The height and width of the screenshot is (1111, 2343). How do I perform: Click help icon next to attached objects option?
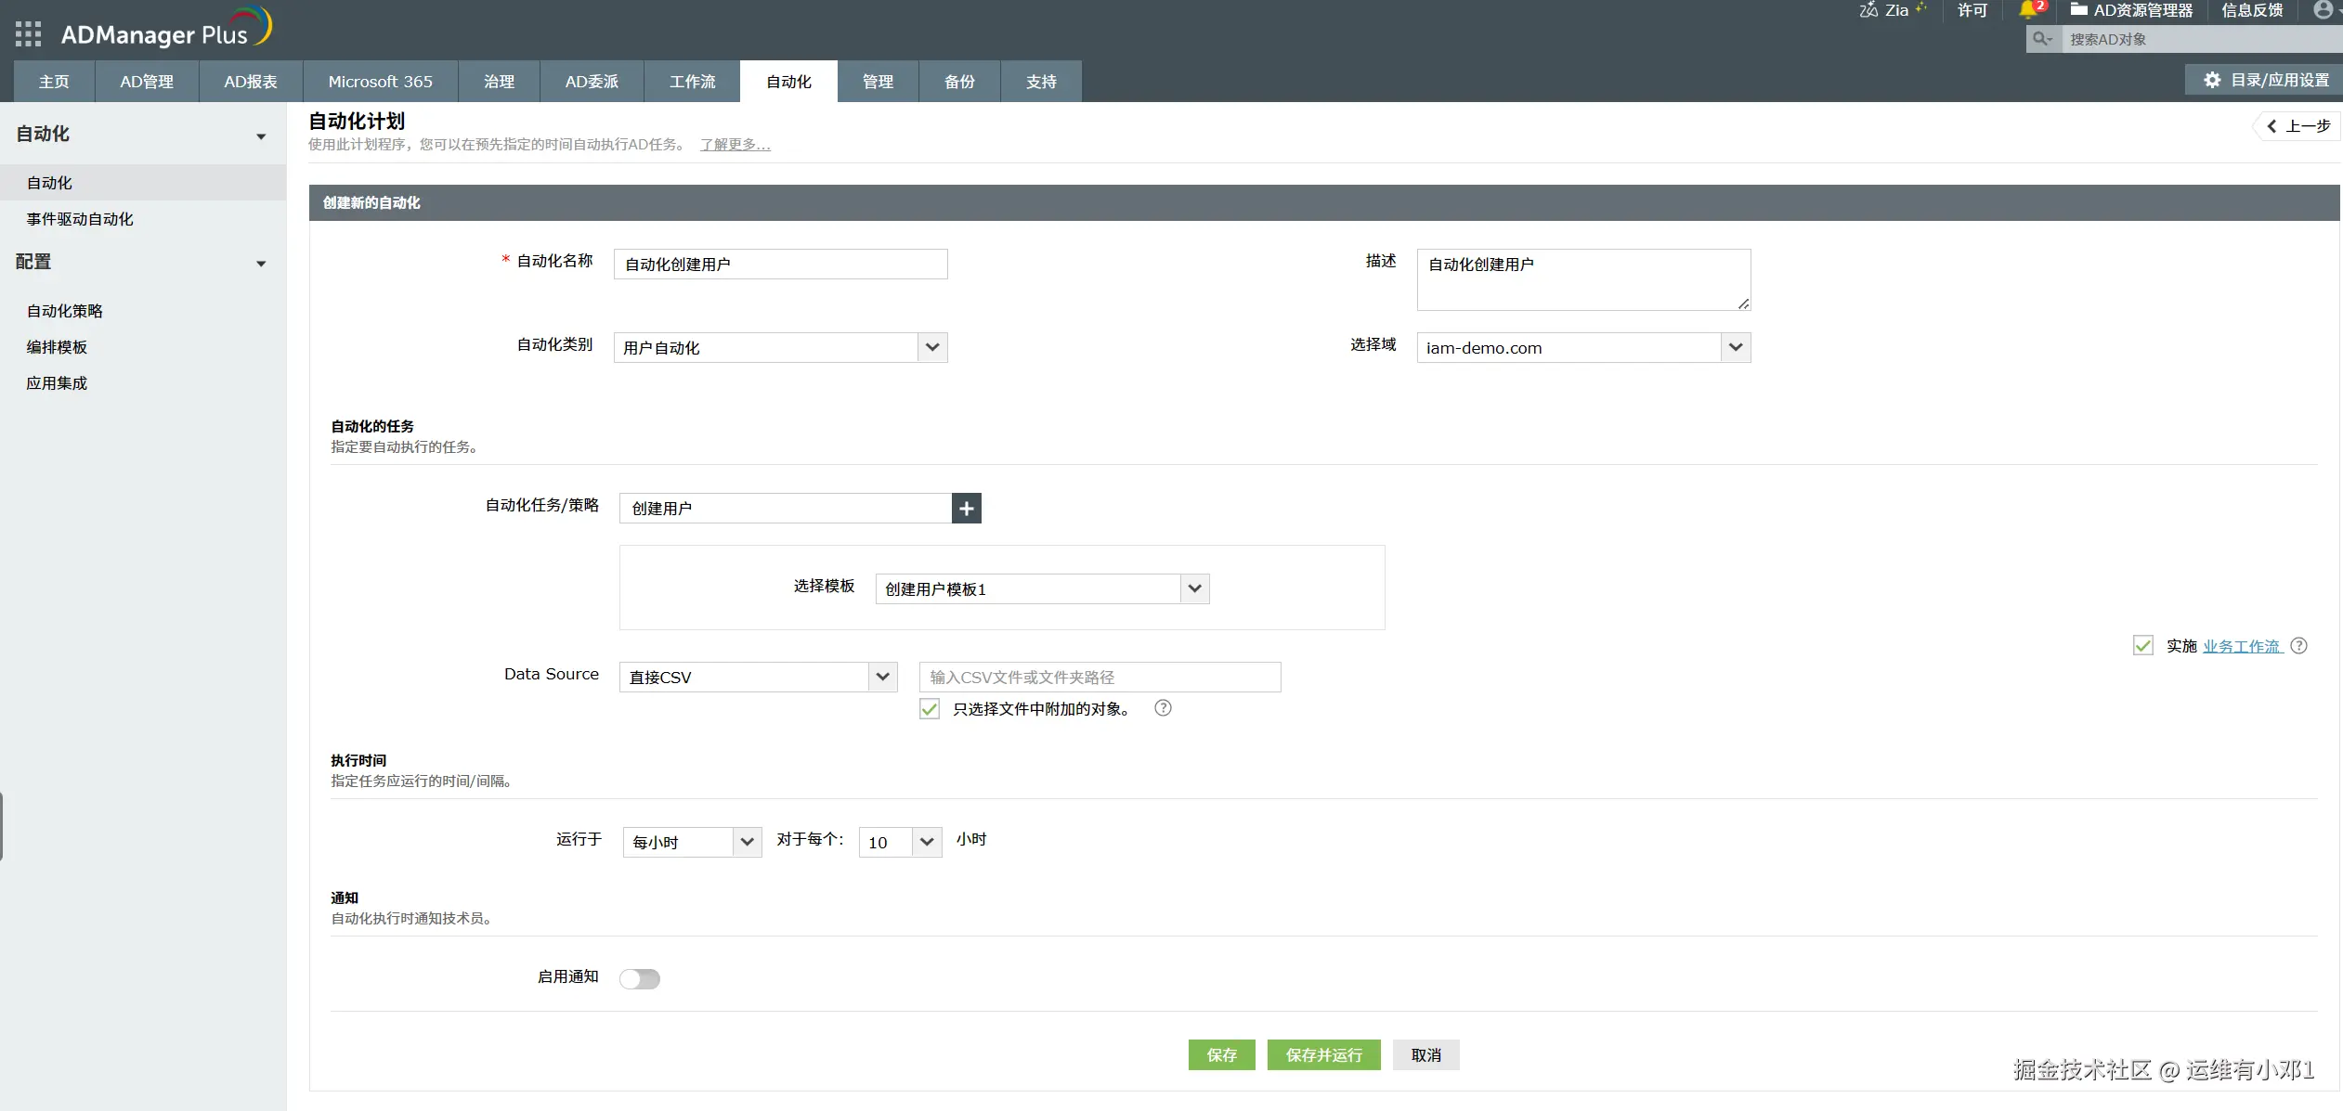(1163, 708)
